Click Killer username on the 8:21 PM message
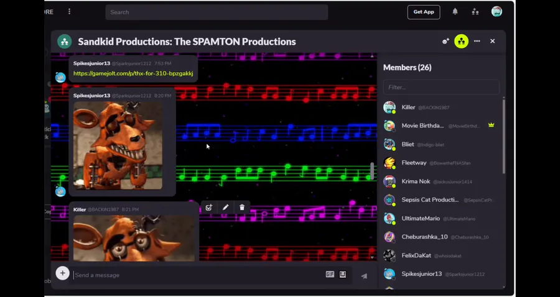Viewport: 560px width, 297px height. (x=80, y=209)
